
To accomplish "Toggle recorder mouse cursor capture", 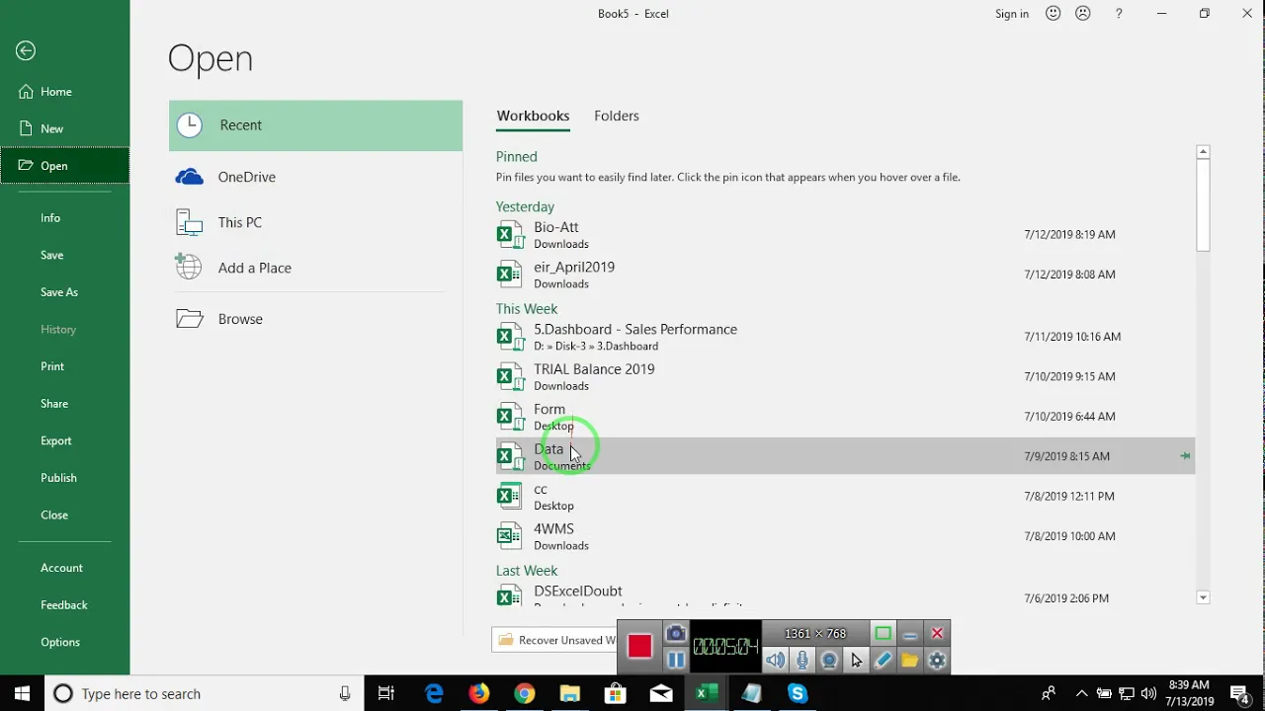I will [856, 661].
